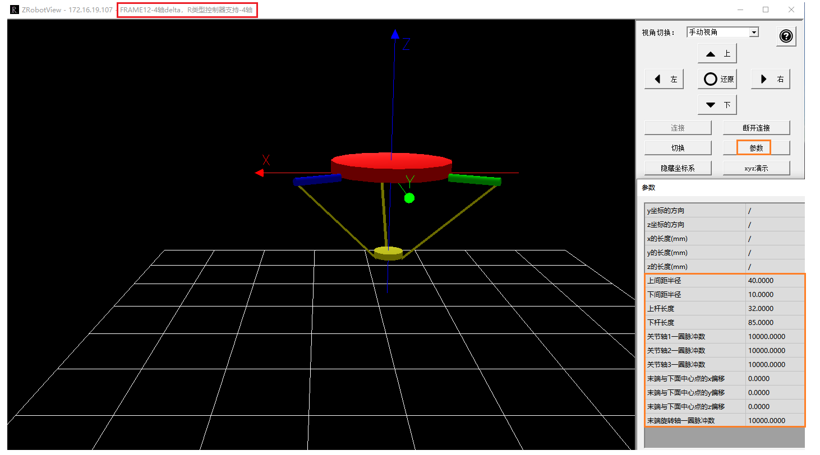Click the yellow end effector disc
Viewport: 820px width, 455px height.
388,253
